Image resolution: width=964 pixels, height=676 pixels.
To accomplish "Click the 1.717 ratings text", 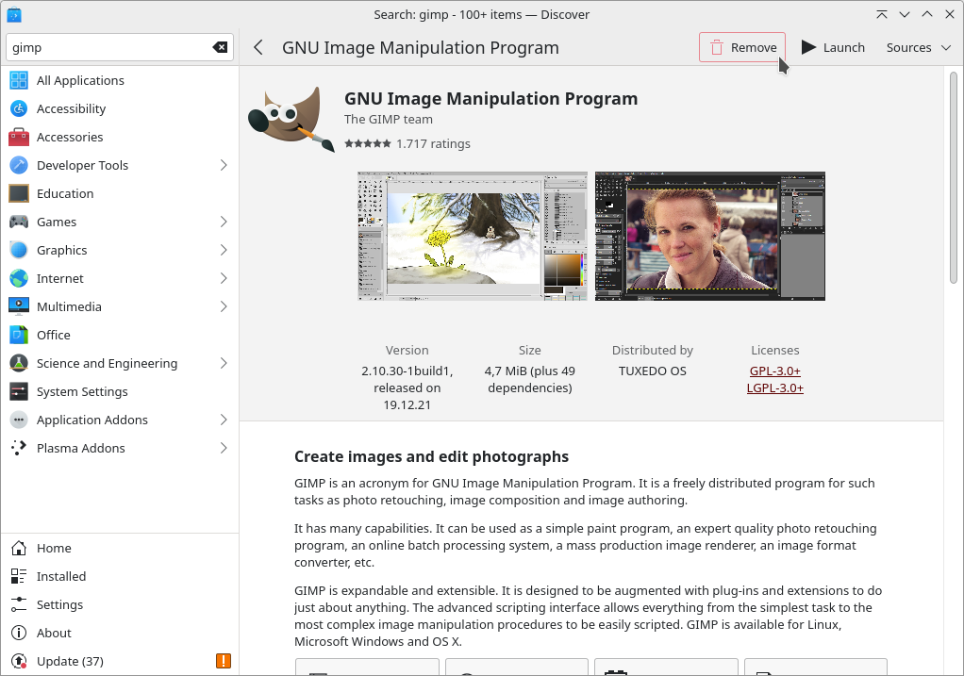I will coord(434,144).
